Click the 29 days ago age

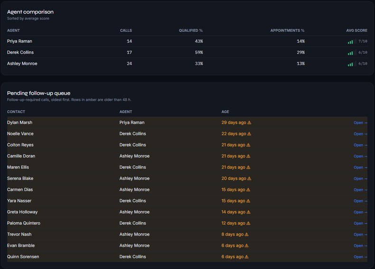pos(234,122)
